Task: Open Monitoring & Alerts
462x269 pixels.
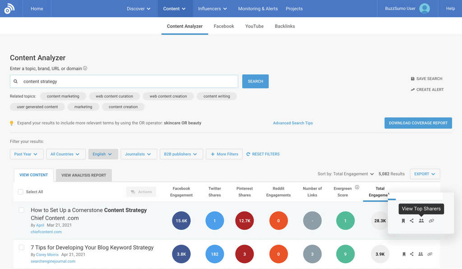Action: pyautogui.click(x=258, y=9)
